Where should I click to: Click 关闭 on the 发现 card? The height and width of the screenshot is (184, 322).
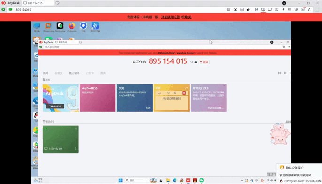[x=148, y=108]
